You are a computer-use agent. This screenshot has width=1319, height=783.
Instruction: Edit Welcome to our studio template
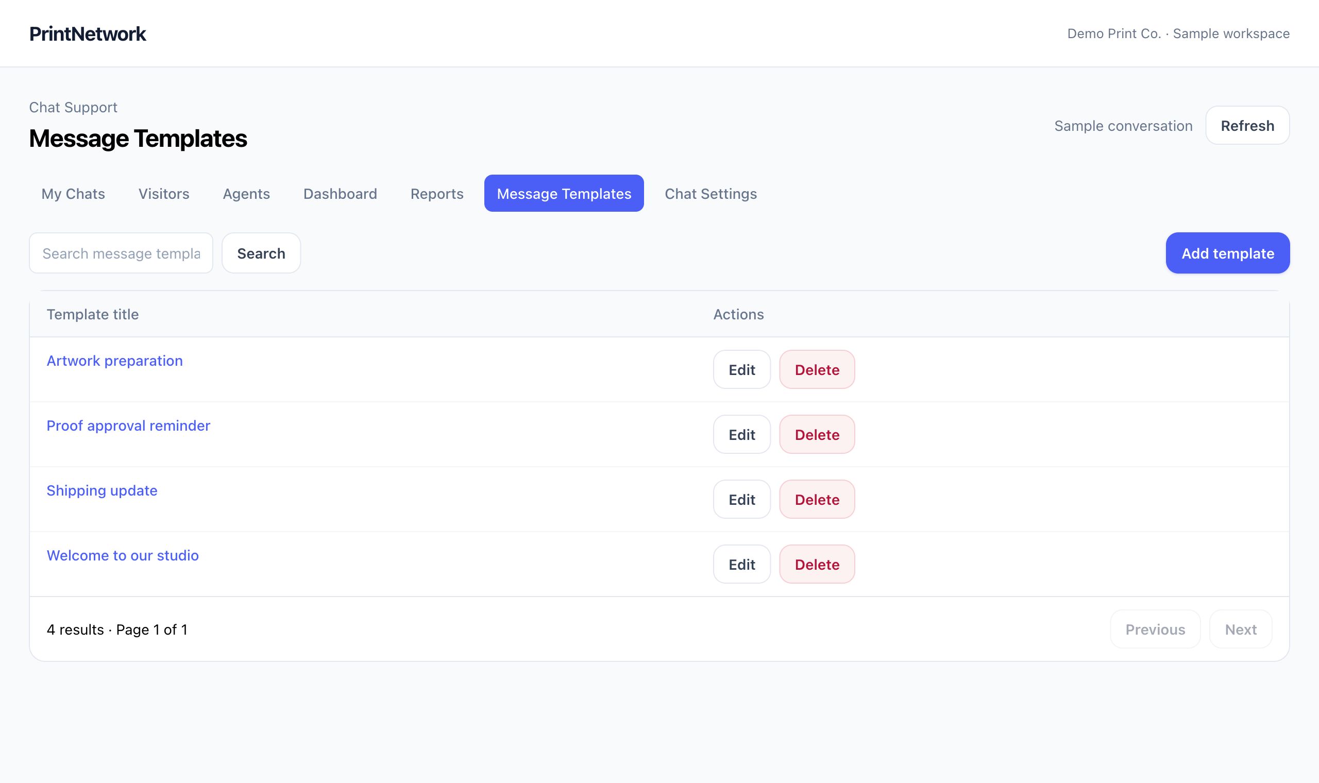coord(742,565)
